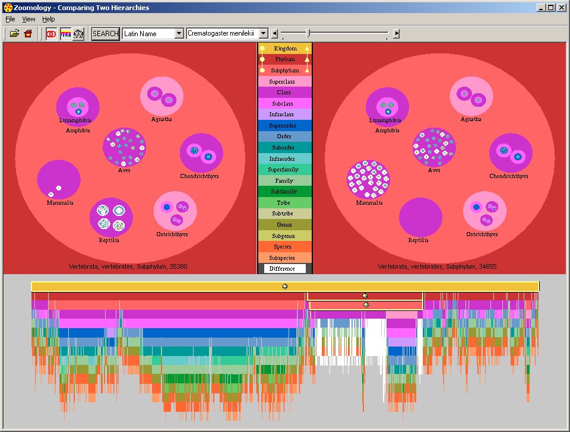The height and width of the screenshot is (432, 570).
Task: Click the Mammalia circle in left hierarchy
Action: click(x=59, y=179)
